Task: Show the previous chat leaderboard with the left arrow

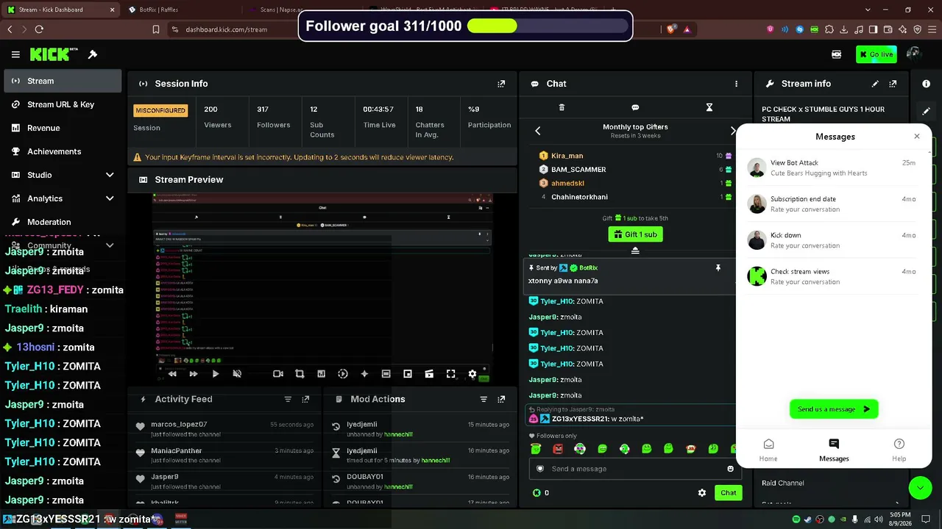Action: click(537, 131)
